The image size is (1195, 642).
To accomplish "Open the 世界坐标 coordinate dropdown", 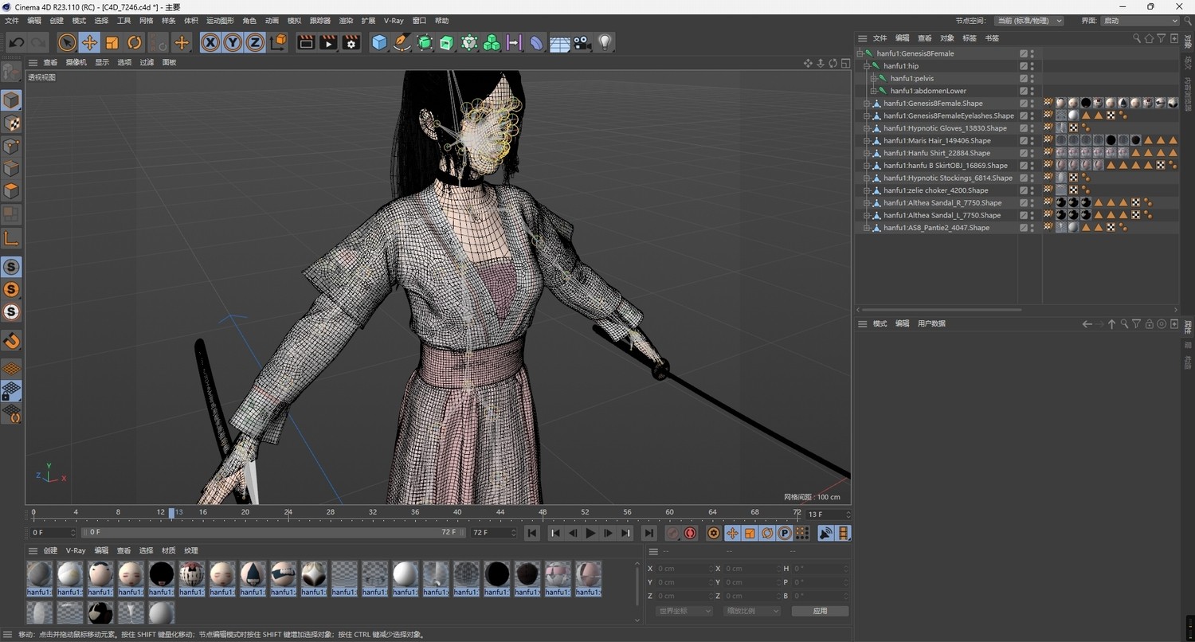I will (683, 610).
